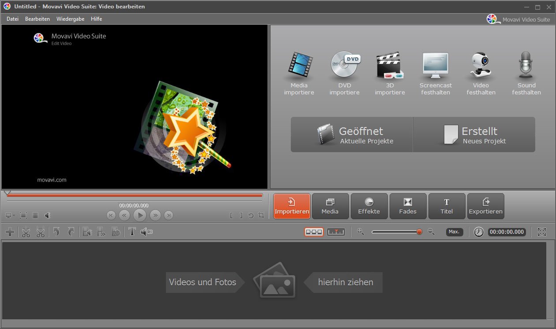Click the record audio REC icon
556x329 pixels.
click(x=147, y=232)
